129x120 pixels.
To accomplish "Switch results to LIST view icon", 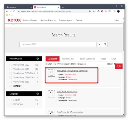I will [x=110, y=64].
